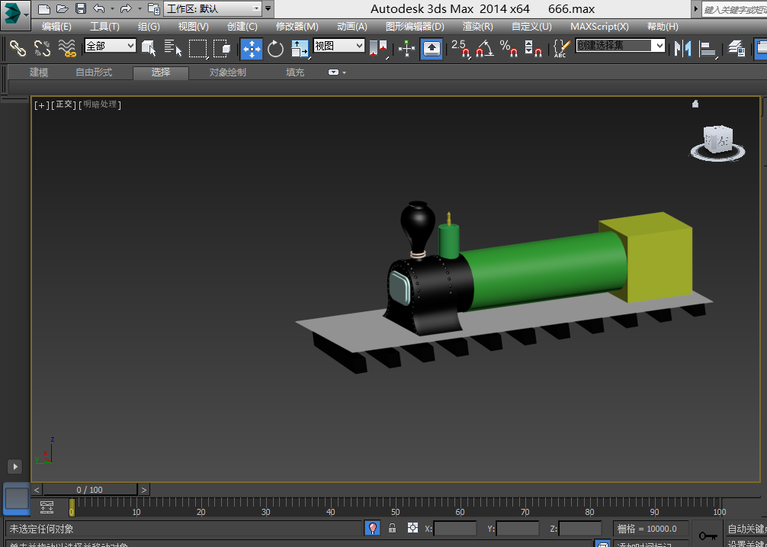Click the Select by Name icon
The image size is (767, 547).
[173, 49]
